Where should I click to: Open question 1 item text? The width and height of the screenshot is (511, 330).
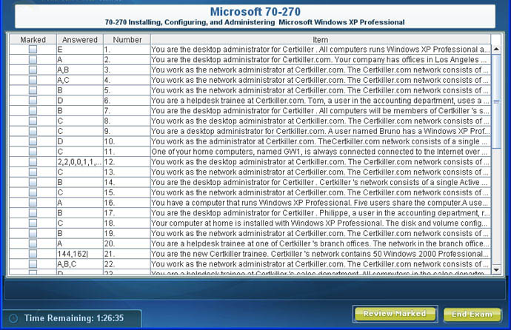click(x=321, y=50)
